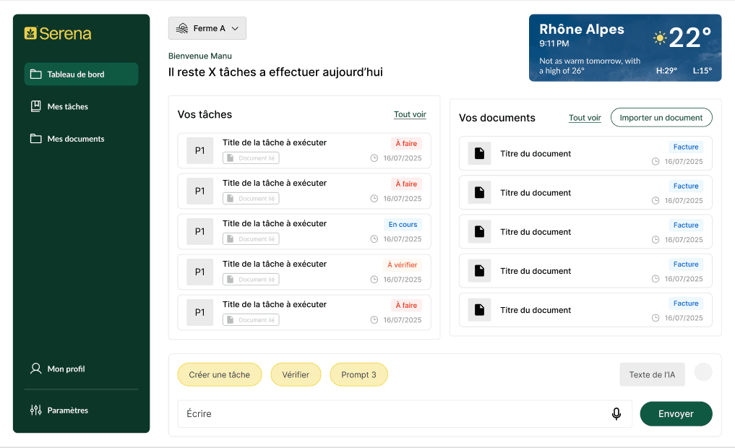This screenshot has width=735, height=448.
Task: Click the Paramètres sliders icon
Action: point(35,410)
